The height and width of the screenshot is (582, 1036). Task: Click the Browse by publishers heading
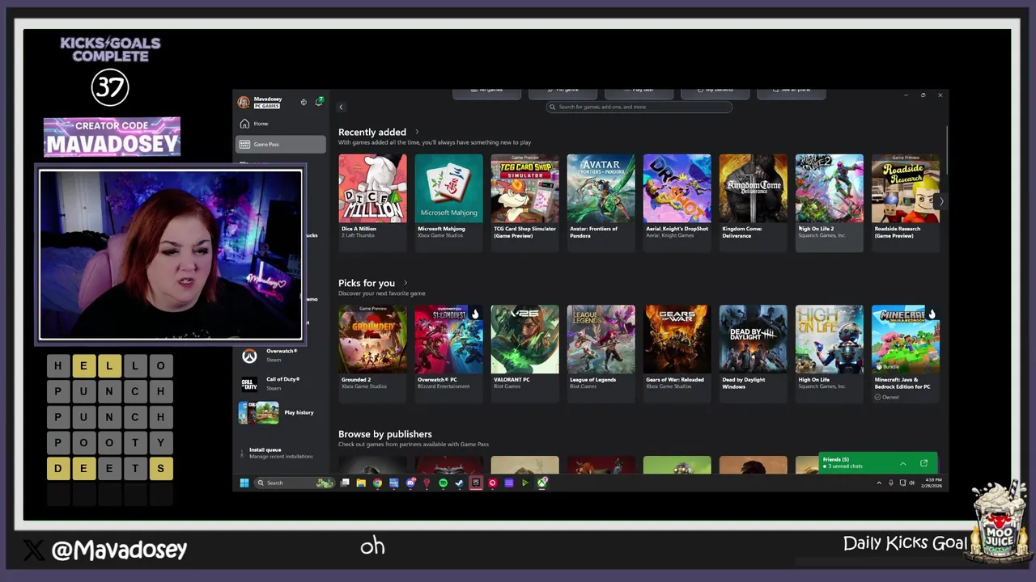tap(384, 434)
